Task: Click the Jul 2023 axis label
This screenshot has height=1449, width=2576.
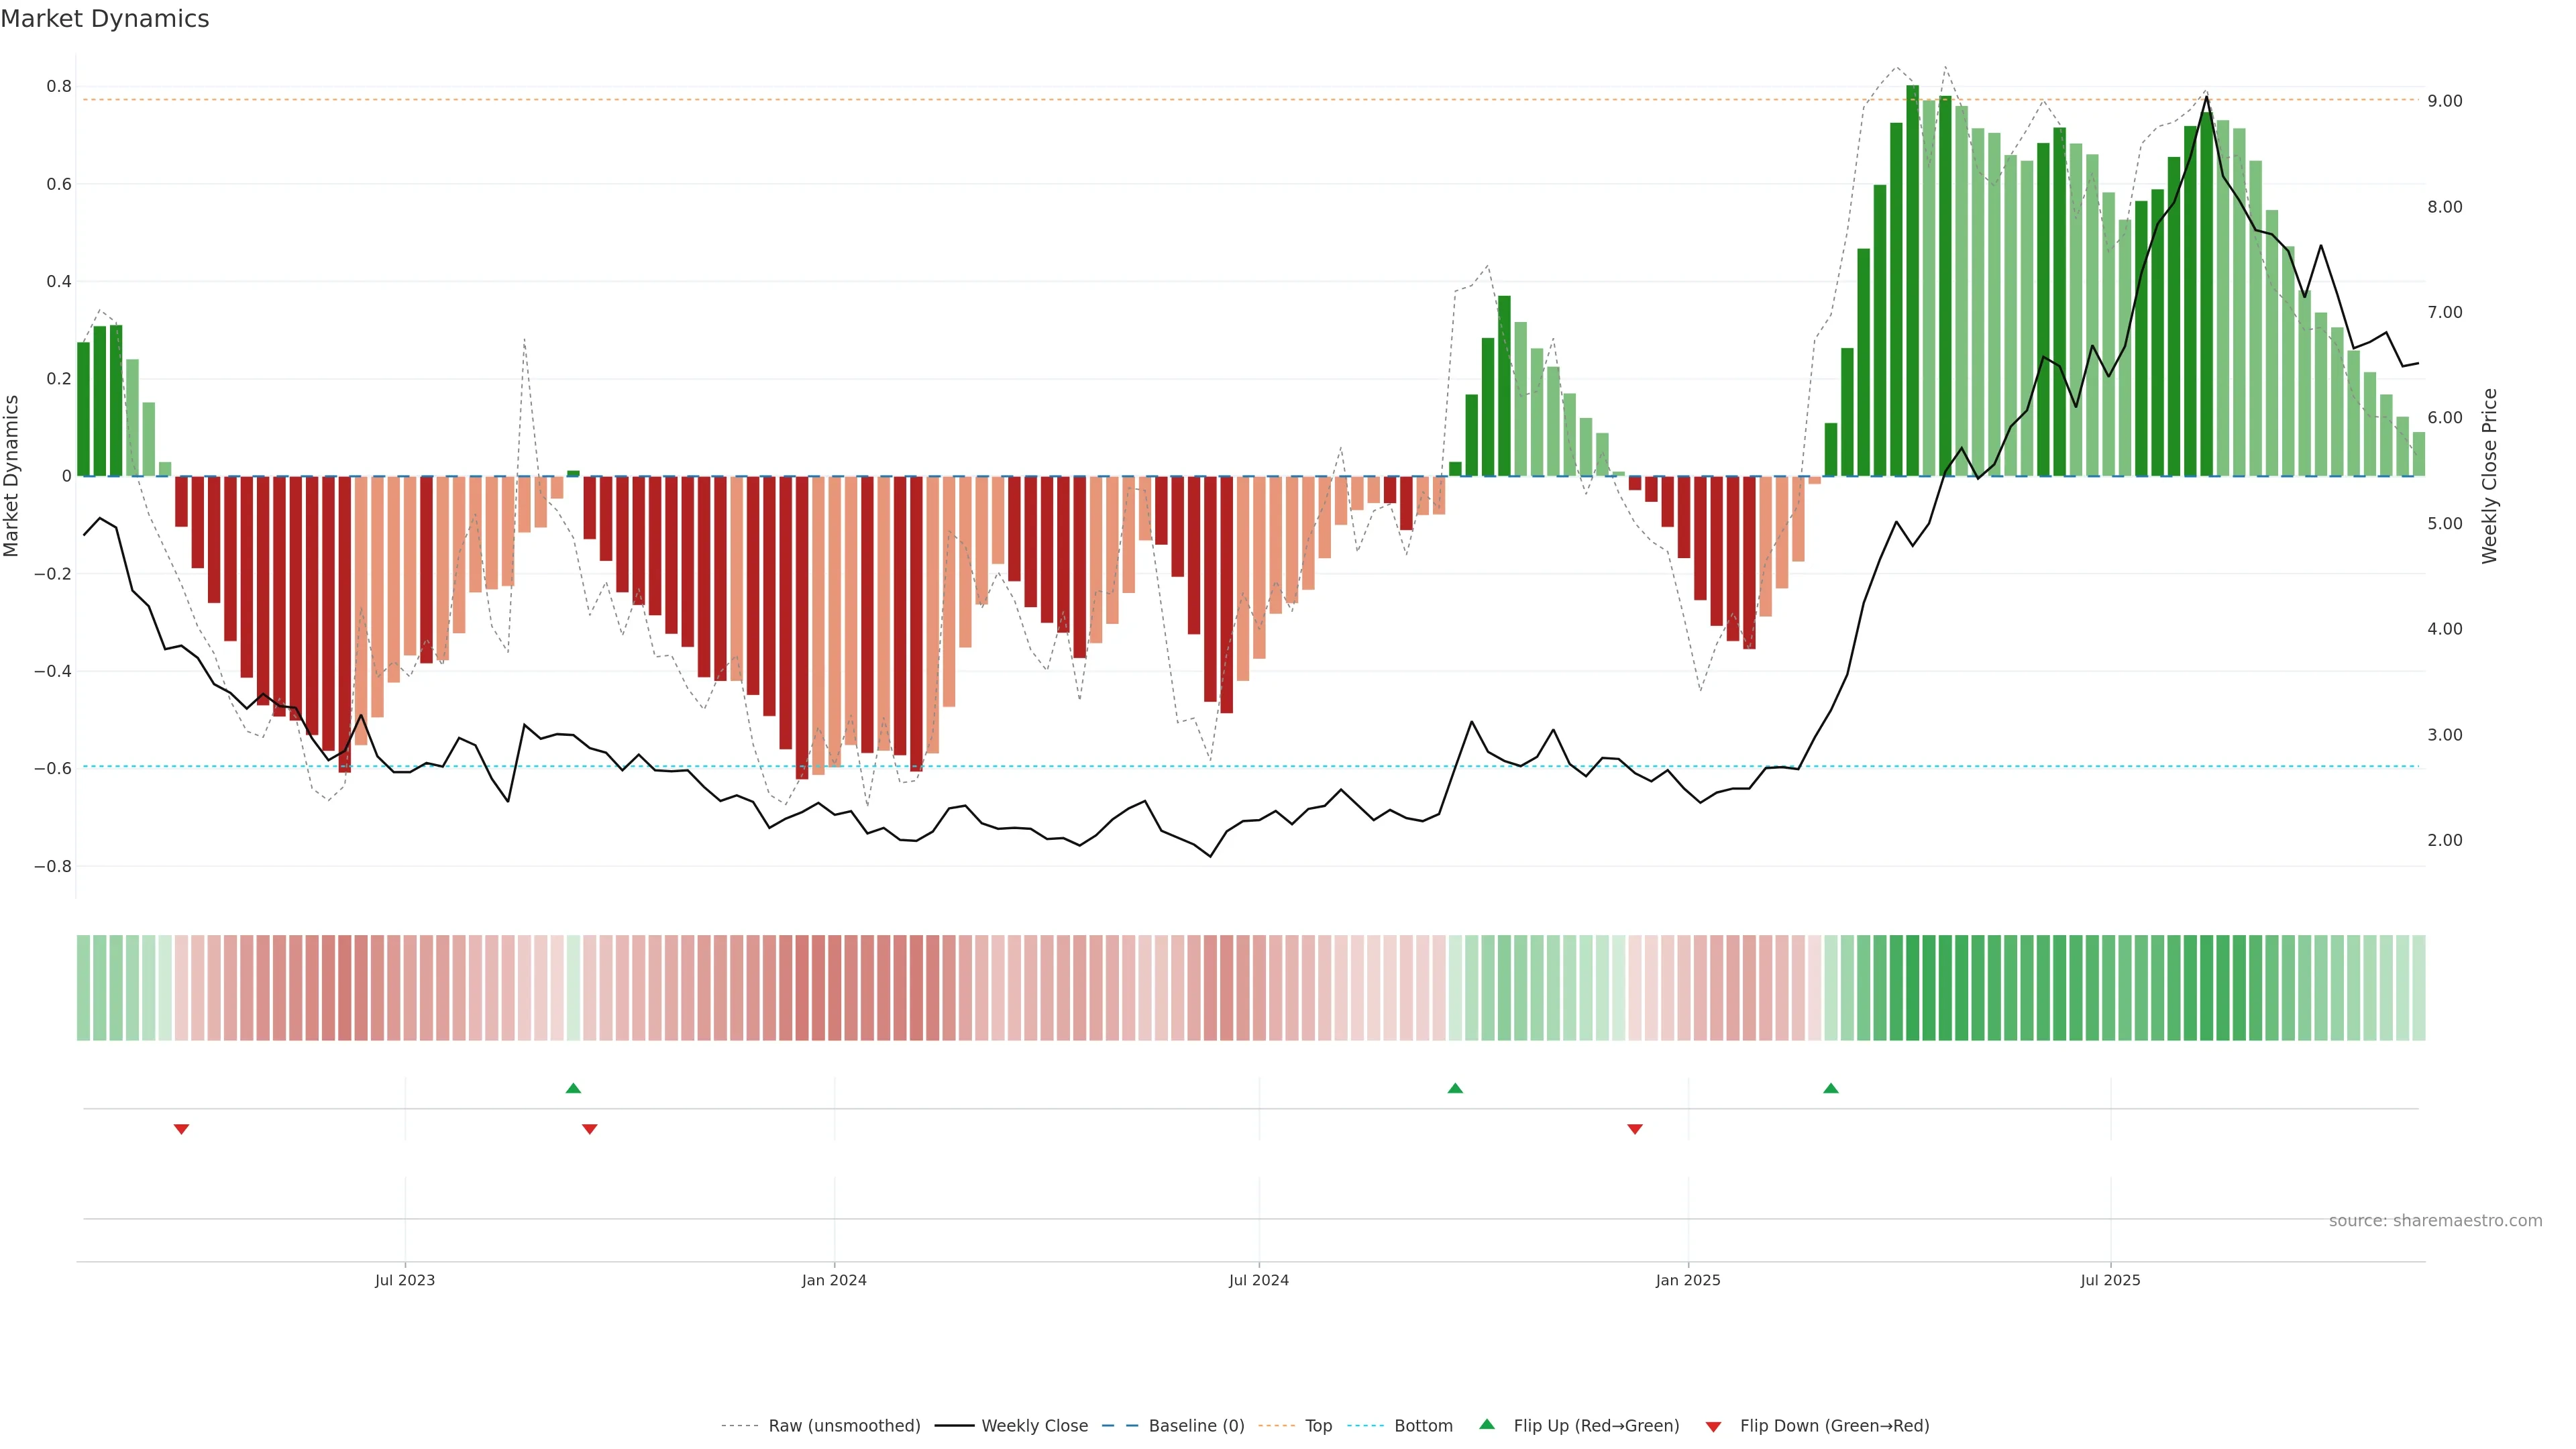Action: pyautogui.click(x=405, y=1280)
